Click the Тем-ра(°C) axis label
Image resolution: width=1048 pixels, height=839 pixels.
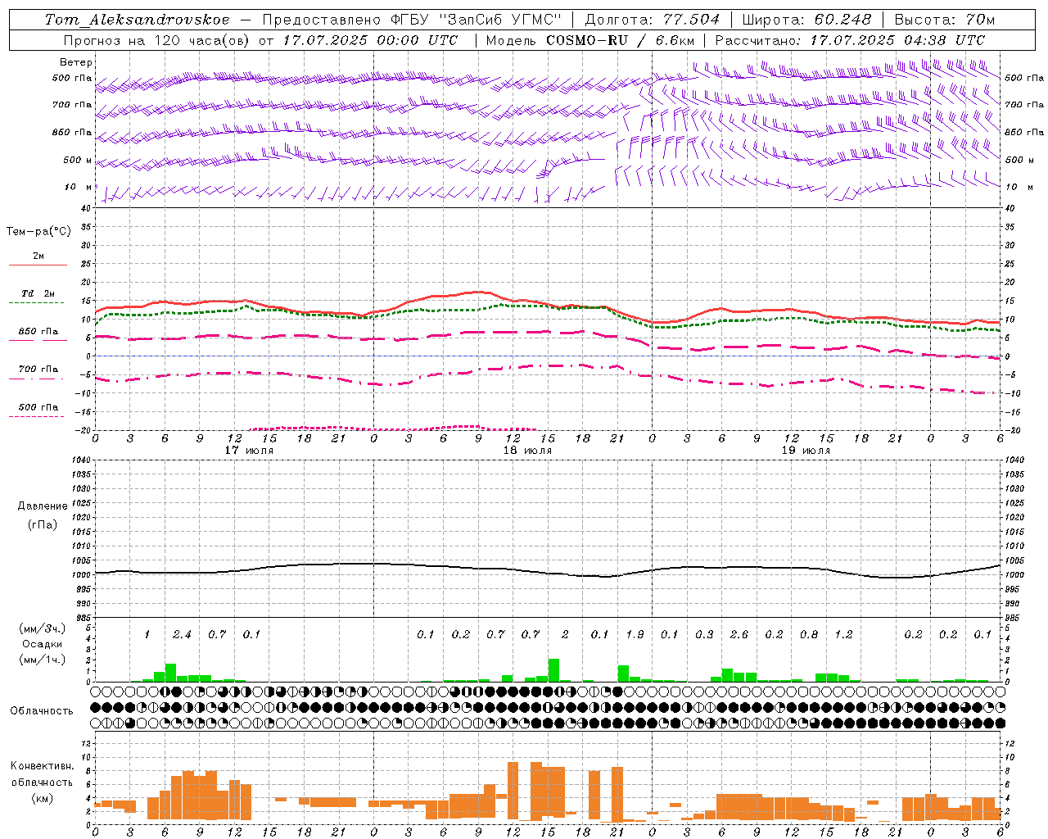(x=38, y=232)
